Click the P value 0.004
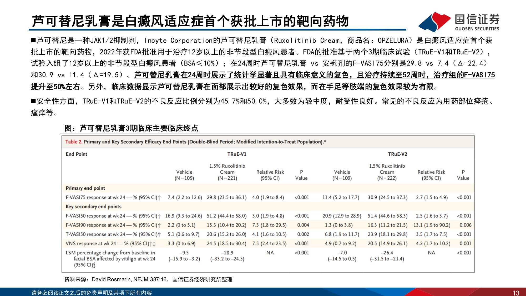The image size is (526, 296). [303, 225]
